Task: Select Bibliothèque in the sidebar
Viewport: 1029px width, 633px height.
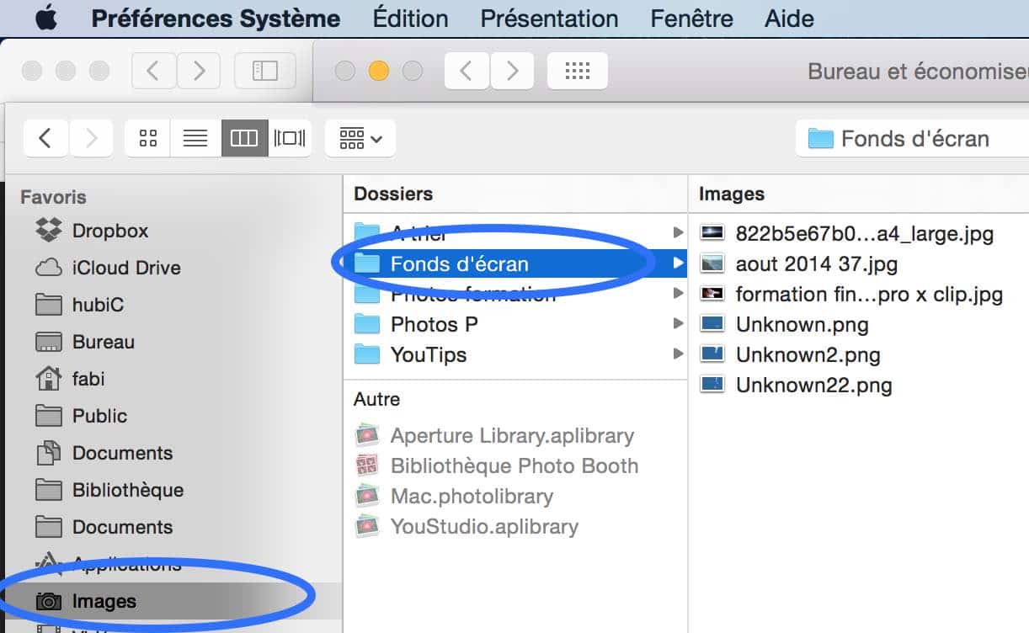Action: tap(128, 490)
